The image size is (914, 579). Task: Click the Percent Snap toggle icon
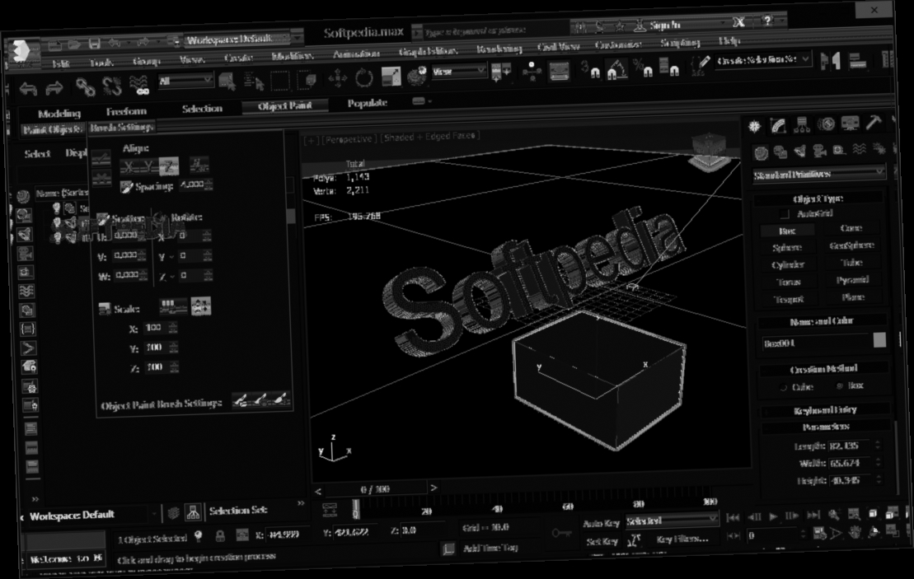click(x=643, y=68)
